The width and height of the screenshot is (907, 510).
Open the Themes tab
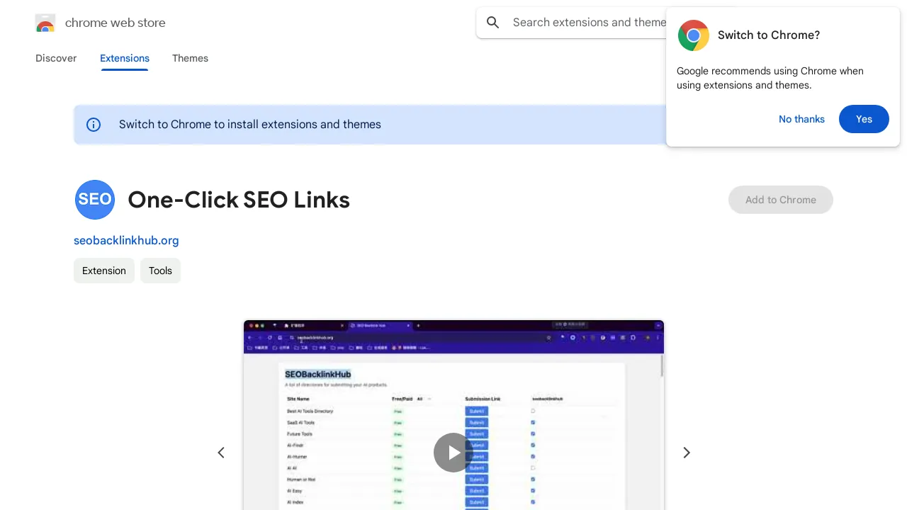coord(190,58)
